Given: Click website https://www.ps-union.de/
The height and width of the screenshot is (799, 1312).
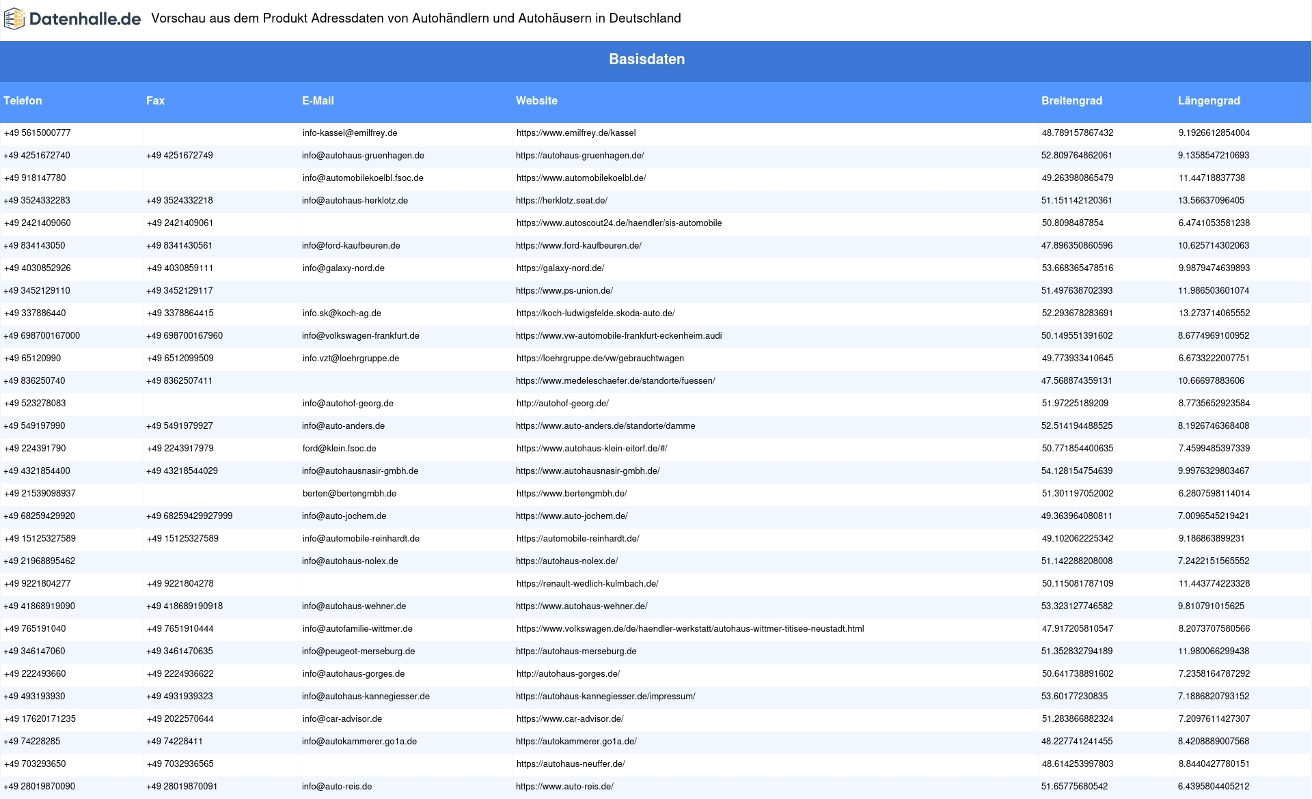Looking at the screenshot, I should [564, 291].
